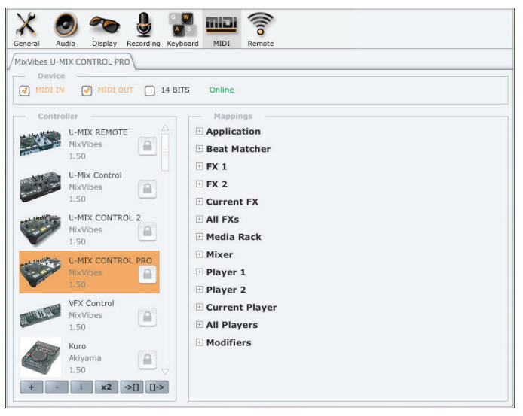523x416 pixels.
Task: Select the Kuro Akiyama controller thumbnail
Action: 41,357
